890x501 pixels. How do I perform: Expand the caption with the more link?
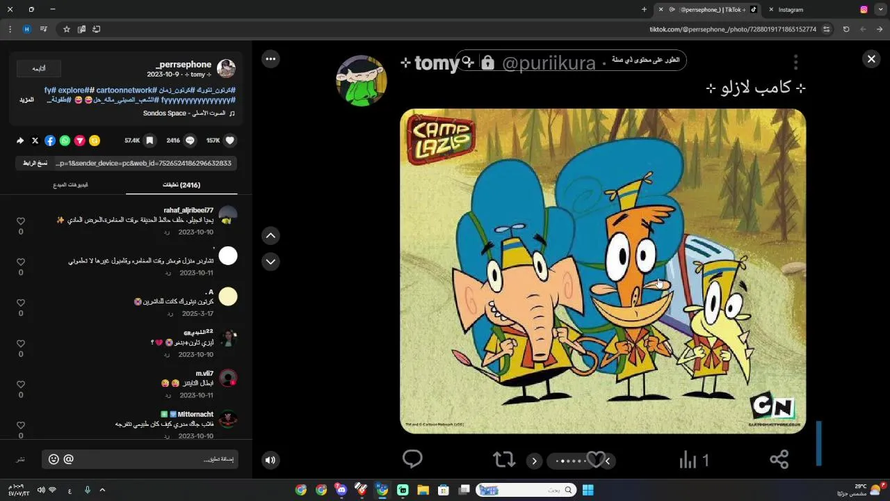point(26,100)
